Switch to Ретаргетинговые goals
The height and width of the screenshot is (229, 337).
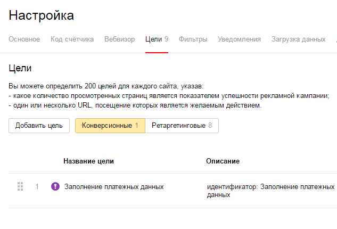coord(182,126)
